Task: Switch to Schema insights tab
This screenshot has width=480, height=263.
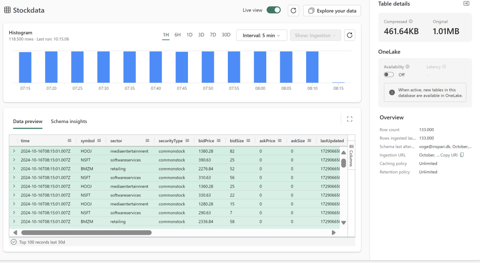Action: (x=69, y=121)
